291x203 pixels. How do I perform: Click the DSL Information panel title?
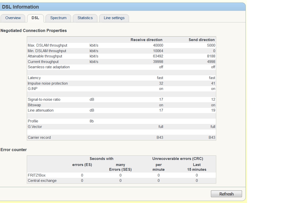tap(20, 7)
